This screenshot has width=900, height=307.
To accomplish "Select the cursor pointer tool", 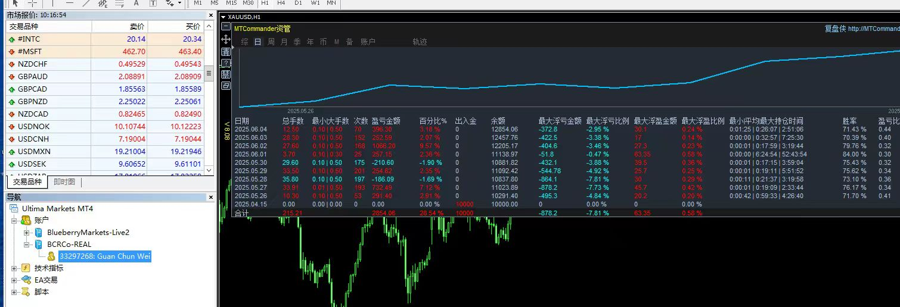I will 15,3.
